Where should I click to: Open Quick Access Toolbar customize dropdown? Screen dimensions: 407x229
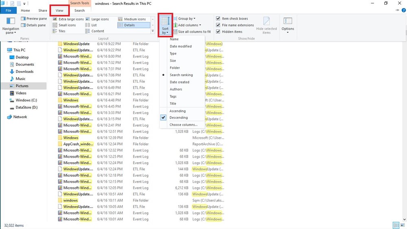pos(24,4)
